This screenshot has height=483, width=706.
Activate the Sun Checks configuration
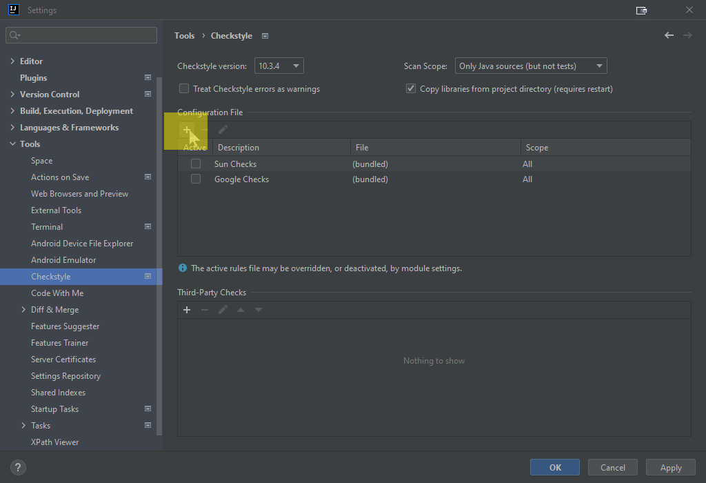[196, 164]
